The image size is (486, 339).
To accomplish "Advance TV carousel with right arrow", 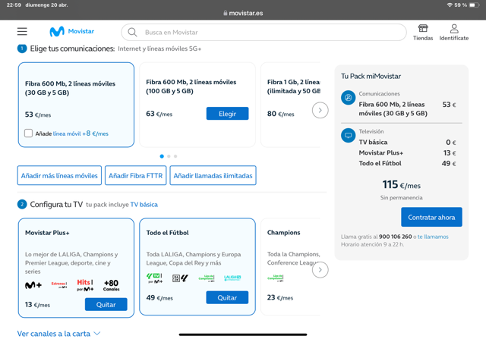I will (x=320, y=270).
